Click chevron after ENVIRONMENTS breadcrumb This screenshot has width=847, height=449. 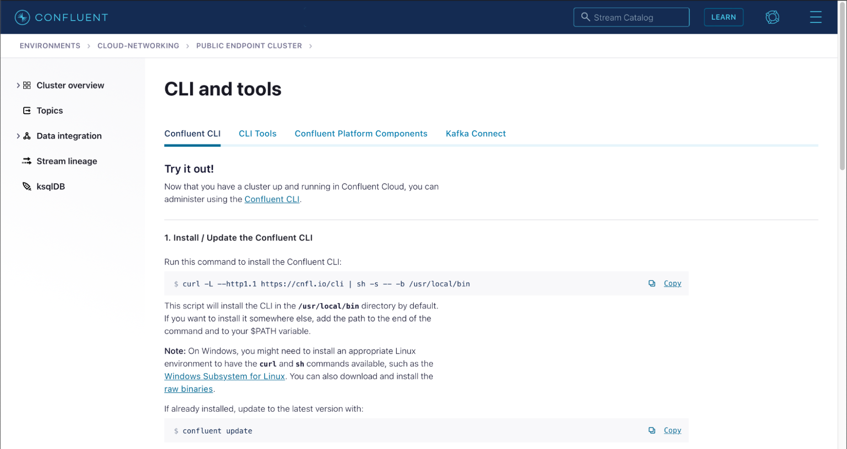tap(89, 46)
